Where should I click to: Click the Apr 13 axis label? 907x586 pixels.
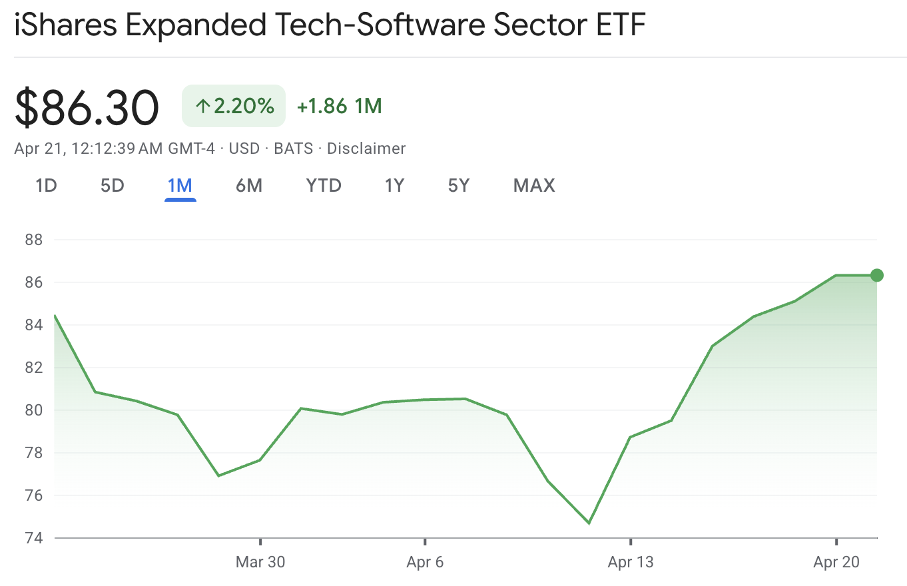click(x=630, y=562)
